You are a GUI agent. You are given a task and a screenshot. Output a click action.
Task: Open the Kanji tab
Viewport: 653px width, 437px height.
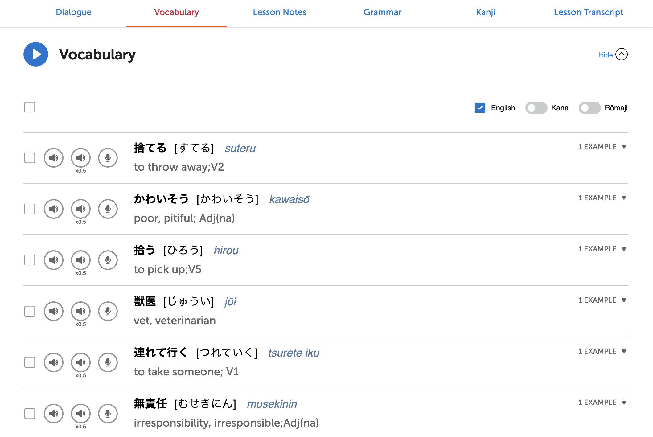coord(485,12)
